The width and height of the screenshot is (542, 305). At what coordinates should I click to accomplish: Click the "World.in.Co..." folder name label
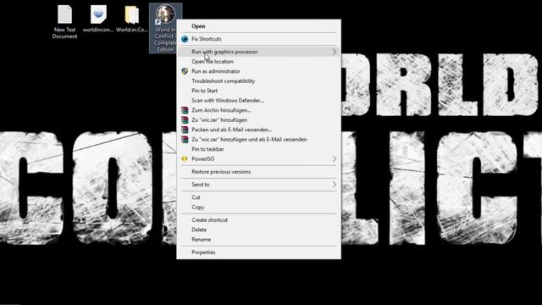[x=132, y=30]
